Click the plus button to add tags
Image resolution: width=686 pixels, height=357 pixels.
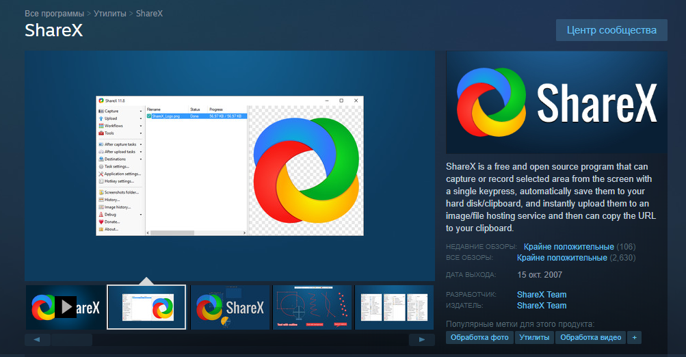[635, 337]
